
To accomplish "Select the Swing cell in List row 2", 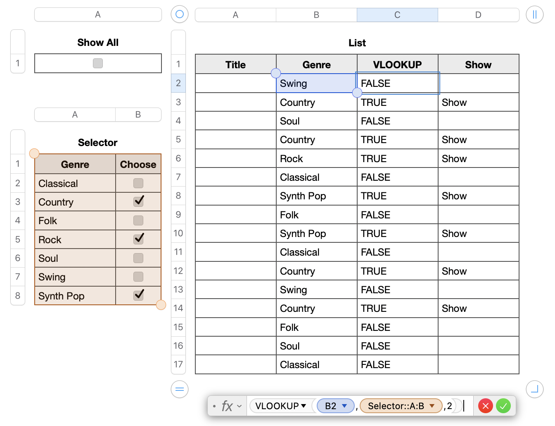I will point(316,83).
